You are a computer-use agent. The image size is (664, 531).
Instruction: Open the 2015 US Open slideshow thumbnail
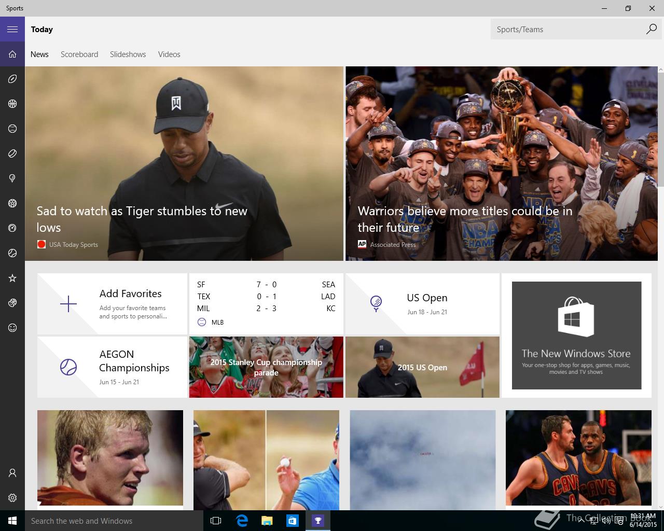pos(422,367)
